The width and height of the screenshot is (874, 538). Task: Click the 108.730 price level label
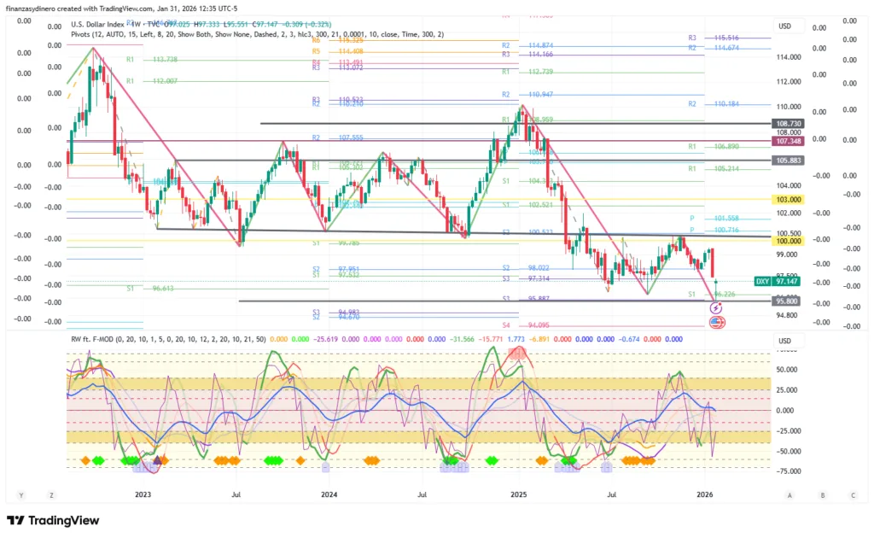click(786, 124)
